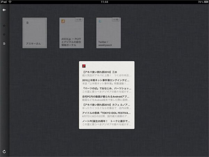Viewport: 209px width, 157px height.
Task: Tap the red feed icon in article popup
Action: click(x=84, y=66)
